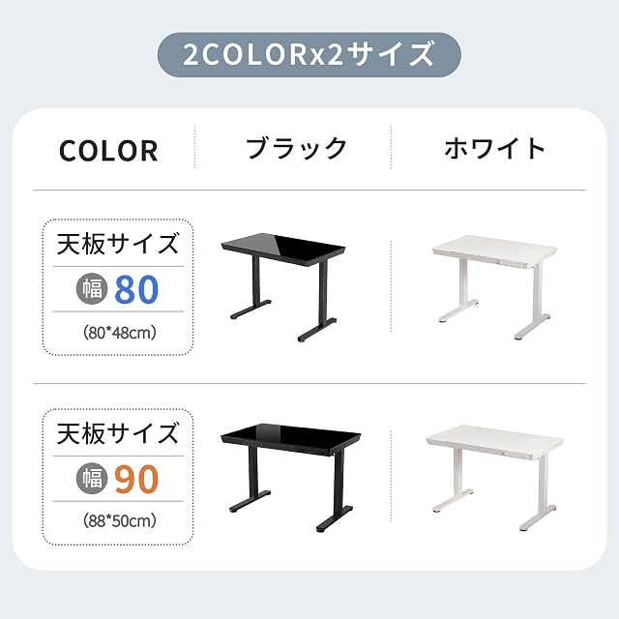Click the black 90cm desk image
The image size is (619, 619).
click(x=290, y=478)
